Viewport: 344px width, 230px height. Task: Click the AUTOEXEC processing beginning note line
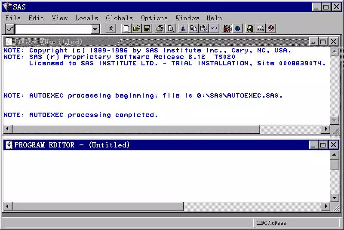tap(143, 96)
